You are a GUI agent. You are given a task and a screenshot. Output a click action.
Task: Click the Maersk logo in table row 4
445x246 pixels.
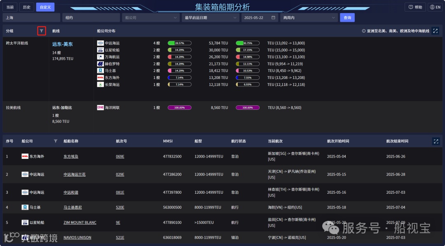(x=25, y=207)
